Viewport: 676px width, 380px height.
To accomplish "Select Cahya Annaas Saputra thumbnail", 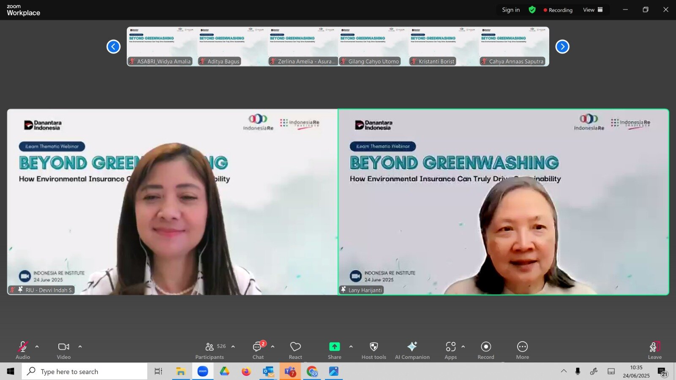I will click(x=514, y=46).
